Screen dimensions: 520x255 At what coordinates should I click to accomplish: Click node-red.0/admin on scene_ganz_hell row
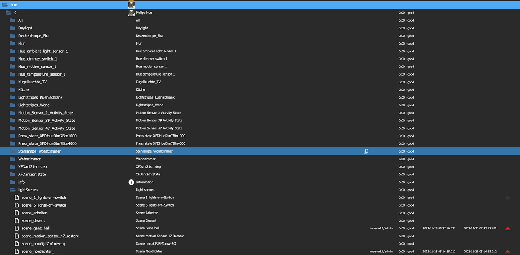click(x=381, y=228)
